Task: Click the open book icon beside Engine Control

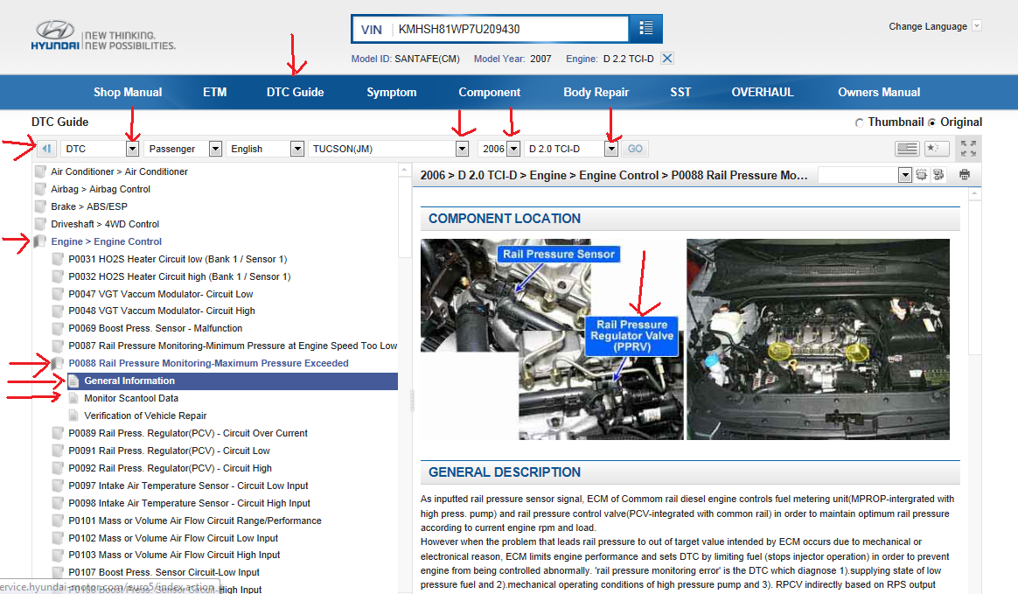Action: pos(40,241)
